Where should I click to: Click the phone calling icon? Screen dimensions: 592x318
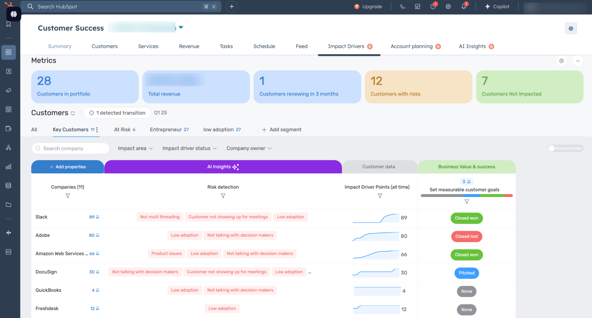(x=402, y=7)
